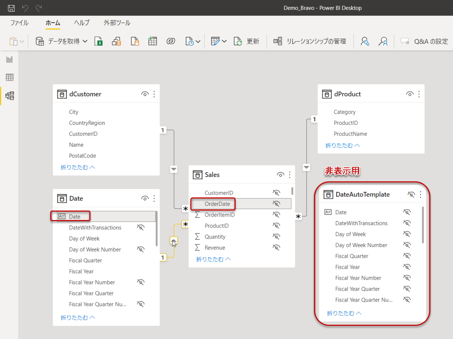Unhide the Sales OrderDate column
This screenshot has width=453, height=339.
tap(276, 203)
